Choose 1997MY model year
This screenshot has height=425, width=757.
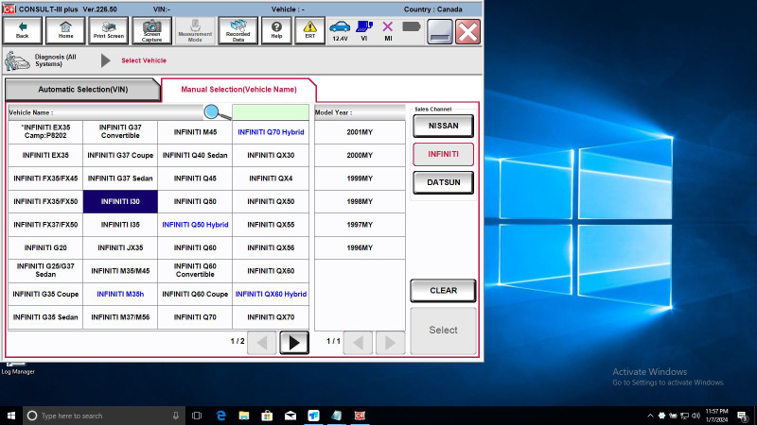(360, 225)
